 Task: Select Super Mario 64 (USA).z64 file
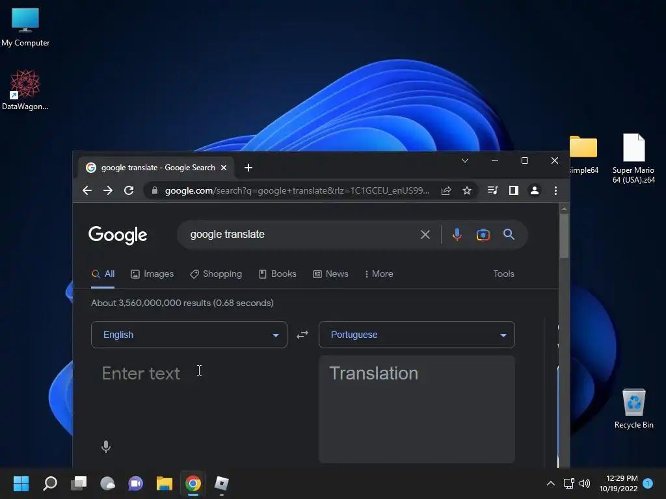[x=633, y=159]
